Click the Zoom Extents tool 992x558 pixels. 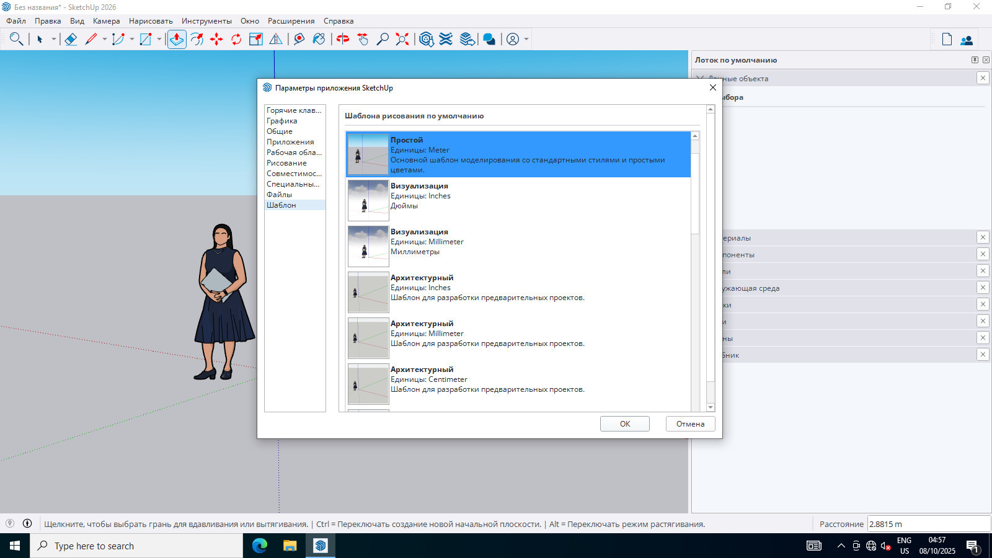point(402,39)
